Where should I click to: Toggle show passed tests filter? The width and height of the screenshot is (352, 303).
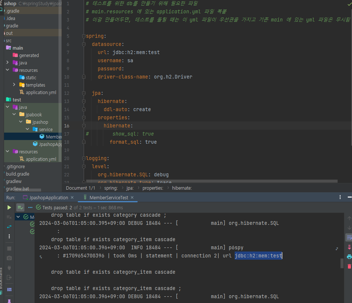tap(20, 207)
